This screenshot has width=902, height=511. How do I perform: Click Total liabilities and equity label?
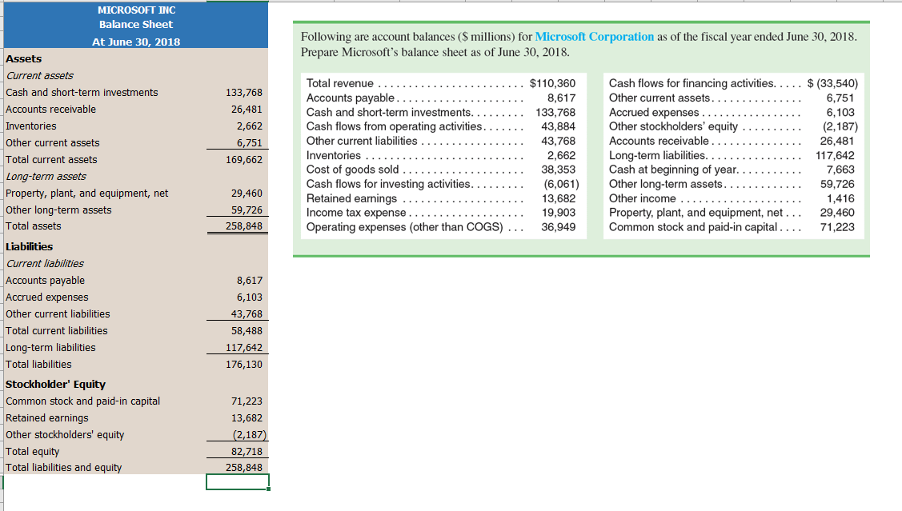pyautogui.click(x=64, y=468)
